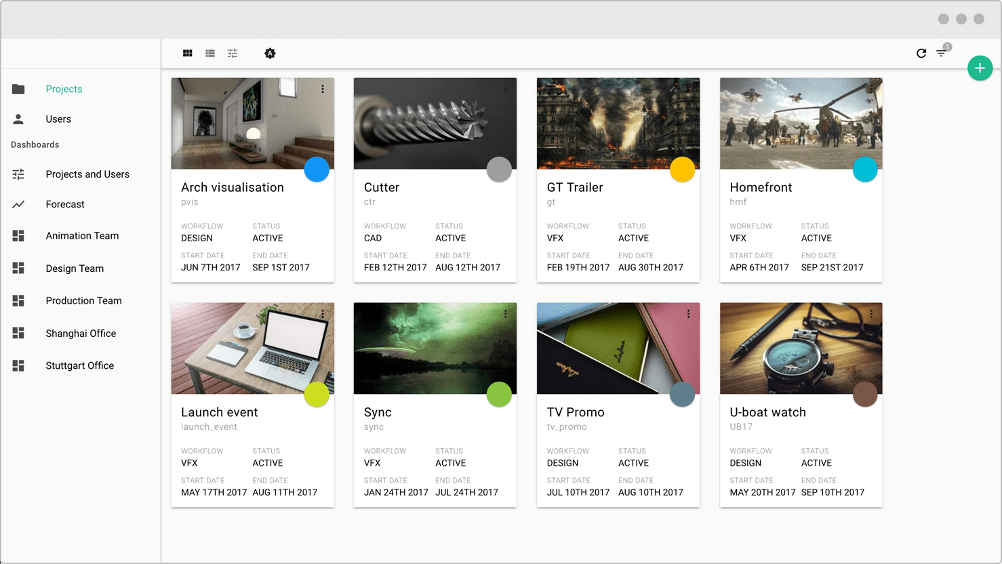Click the Sync project title

378,412
